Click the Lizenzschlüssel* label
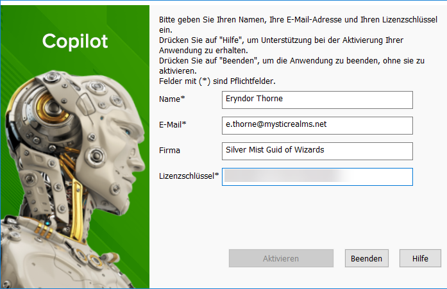 click(189, 176)
